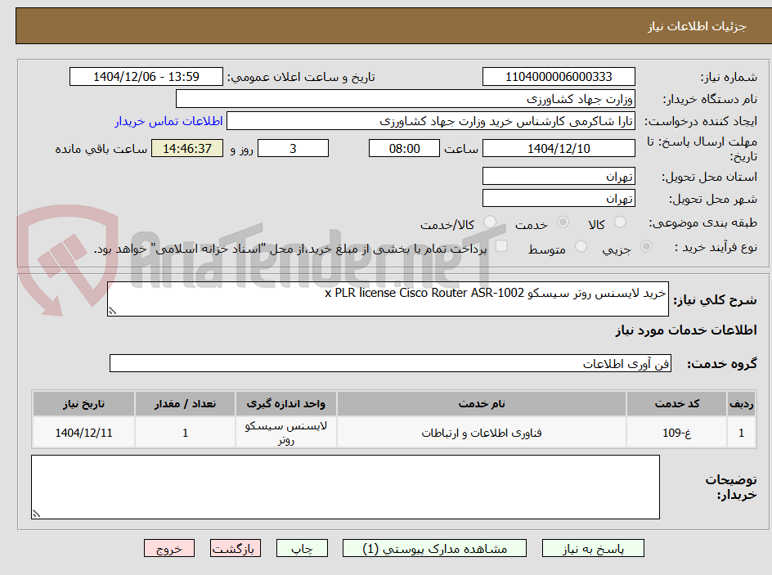
Task: Click the فناوری اطلاعات و ارتباطات cell
Action: [x=482, y=433]
